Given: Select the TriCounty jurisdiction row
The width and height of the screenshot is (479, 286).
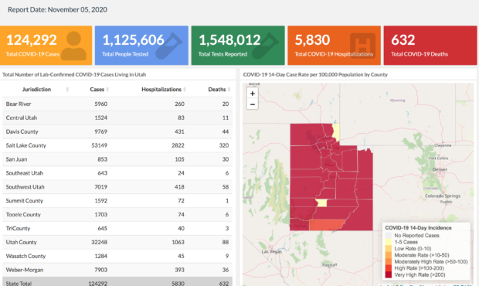Looking at the screenshot, I should click(117, 228).
